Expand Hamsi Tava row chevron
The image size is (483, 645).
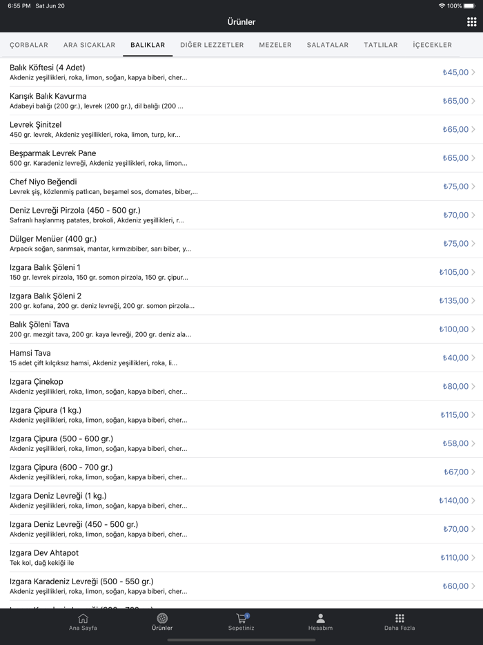tap(473, 358)
